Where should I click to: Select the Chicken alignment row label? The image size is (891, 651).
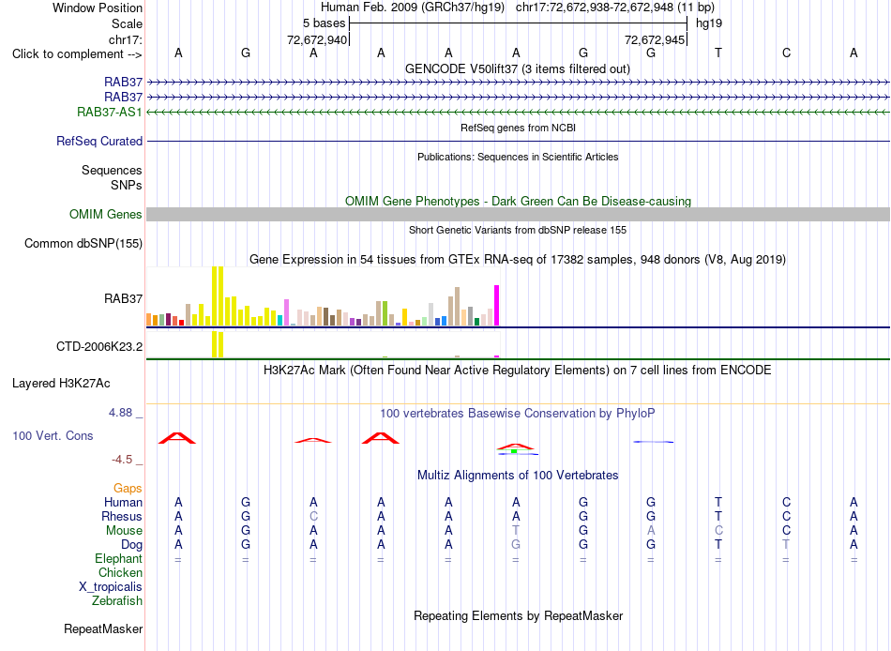(x=120, y=572)
